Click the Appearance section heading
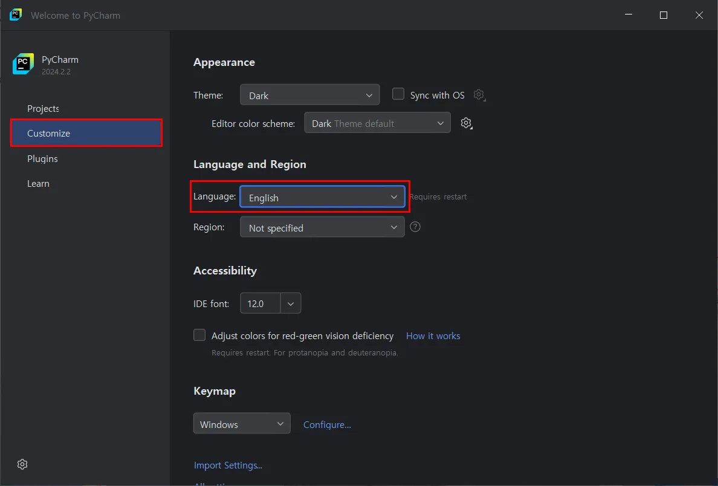 coord(224,62)
